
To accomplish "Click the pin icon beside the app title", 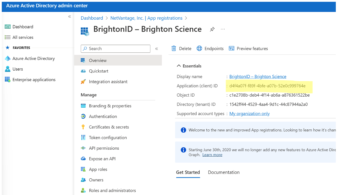I will tap(212, 29).
